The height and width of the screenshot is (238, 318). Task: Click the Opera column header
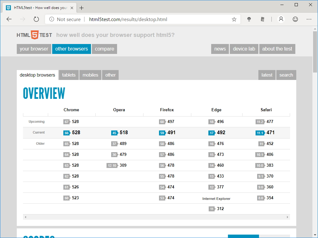point(119,110)
